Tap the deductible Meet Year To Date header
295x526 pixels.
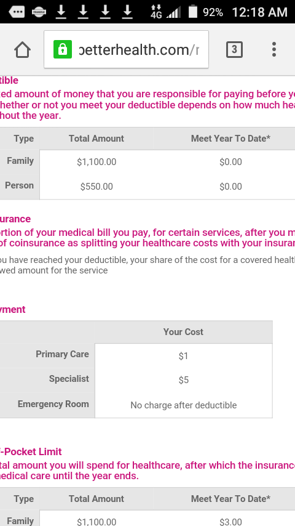pos(230,139)
